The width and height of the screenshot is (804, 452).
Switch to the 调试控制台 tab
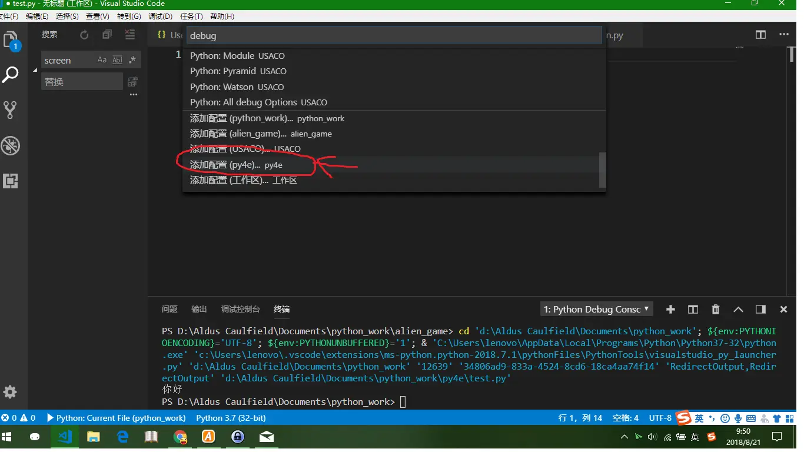pos(240,309)
